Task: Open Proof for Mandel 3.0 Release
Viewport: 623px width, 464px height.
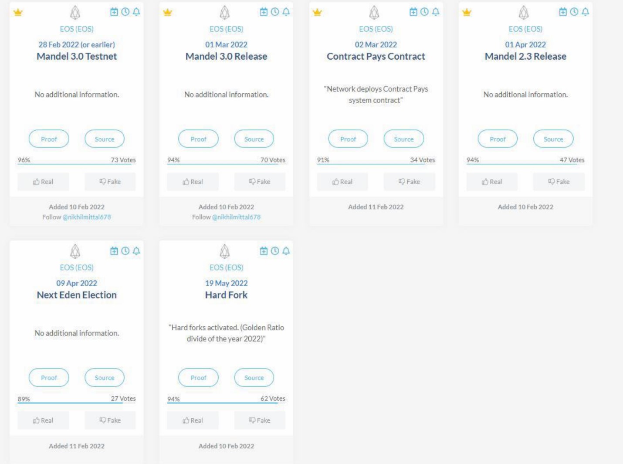Action: (198, 139)
